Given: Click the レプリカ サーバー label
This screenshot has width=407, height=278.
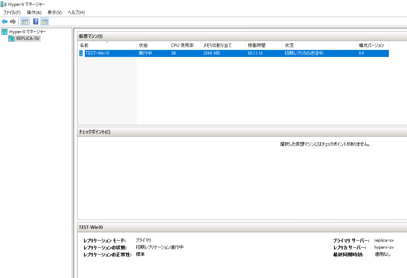Looking at the screenshot, I should [350, 248].
